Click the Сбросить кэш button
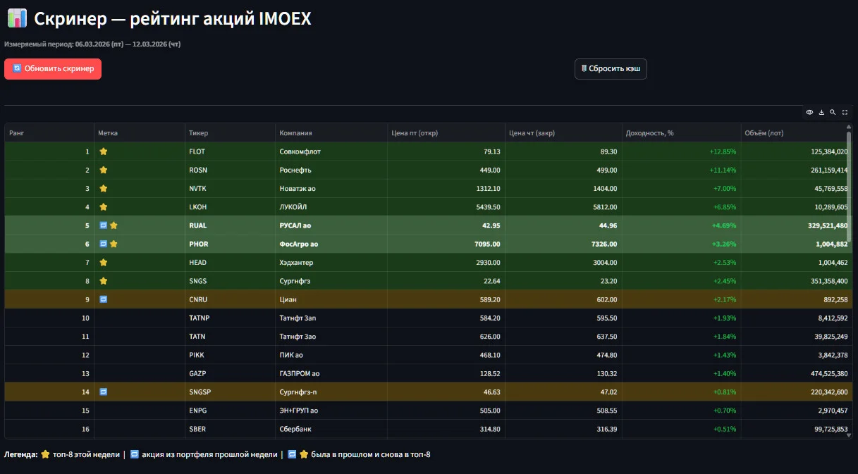The width and height of the screenshot is (858, 474). pos(611,69)
